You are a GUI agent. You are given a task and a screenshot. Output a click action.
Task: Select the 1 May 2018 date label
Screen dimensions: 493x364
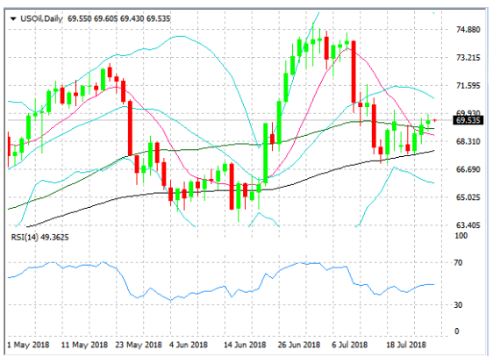28,345
